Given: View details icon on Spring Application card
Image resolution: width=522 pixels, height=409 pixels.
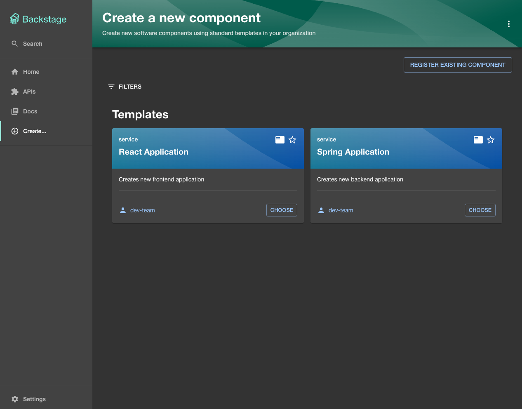Looking at the screenshot, I should (x=478, y=140).
